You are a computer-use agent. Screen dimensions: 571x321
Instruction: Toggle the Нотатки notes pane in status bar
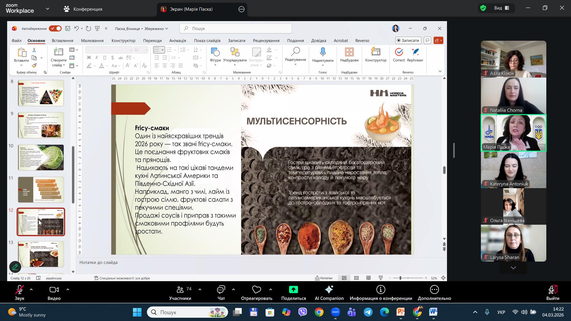(324, 278)
